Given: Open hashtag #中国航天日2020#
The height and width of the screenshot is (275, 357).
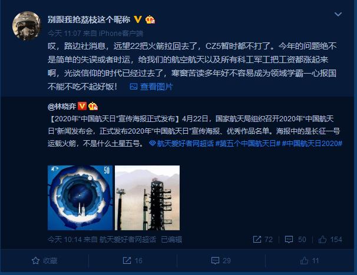Looking at the screenshot, I should (312, 143).
